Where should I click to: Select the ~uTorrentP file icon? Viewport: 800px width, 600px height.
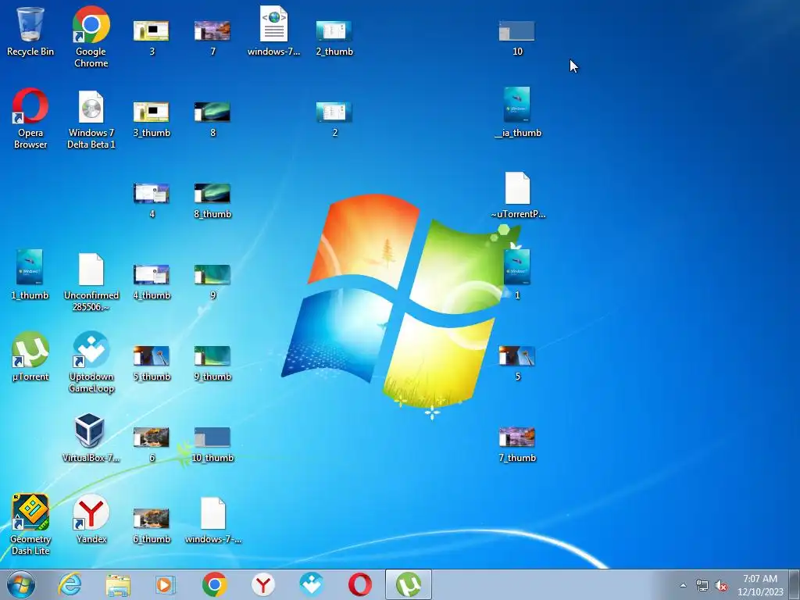coord(517,195)
